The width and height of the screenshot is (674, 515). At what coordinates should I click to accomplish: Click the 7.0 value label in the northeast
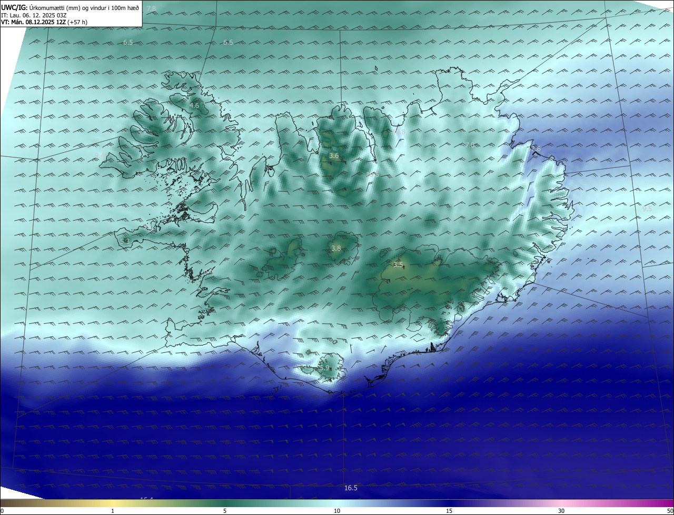[470, 145]
